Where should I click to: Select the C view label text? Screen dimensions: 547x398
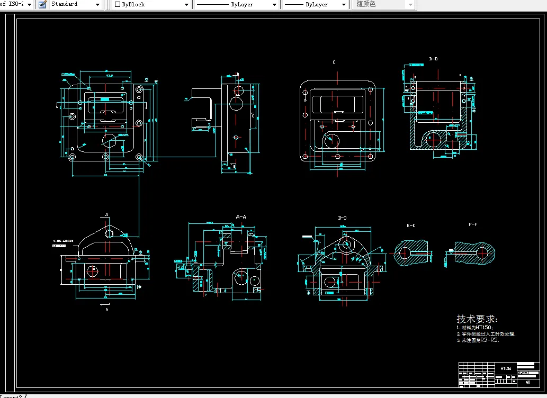[334, 62]
